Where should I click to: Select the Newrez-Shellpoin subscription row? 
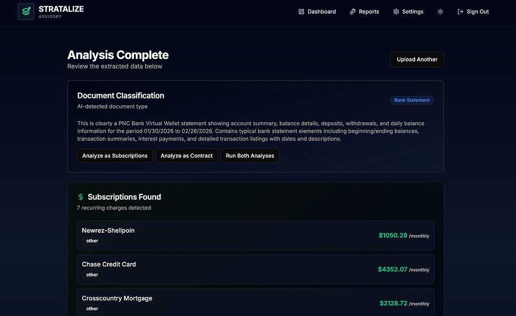pos(256,235)
